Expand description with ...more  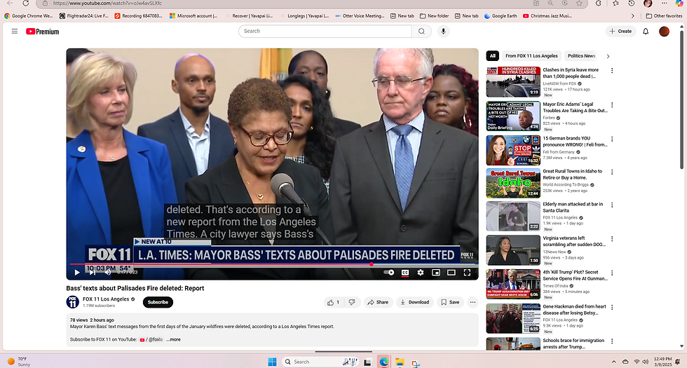click(x=173, y=339)
